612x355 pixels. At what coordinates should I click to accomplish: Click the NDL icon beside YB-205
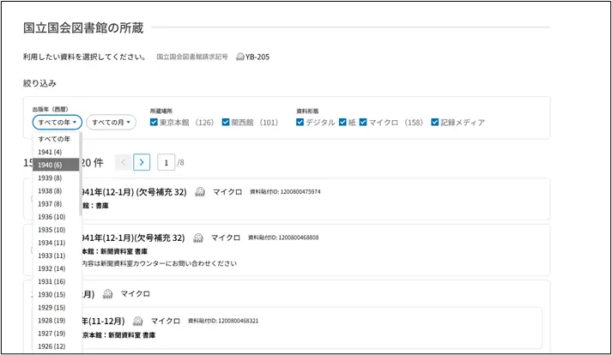240,57
